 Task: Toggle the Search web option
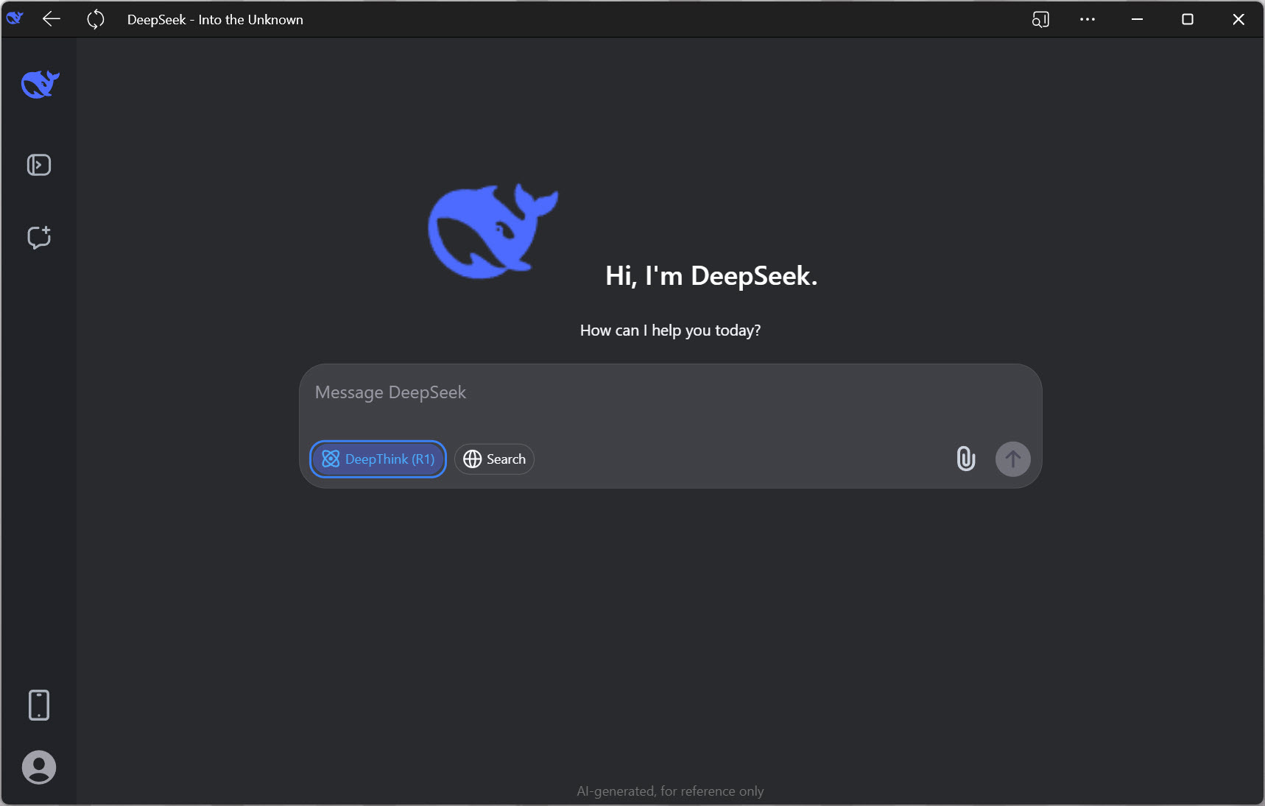click(x=494, y=459)
